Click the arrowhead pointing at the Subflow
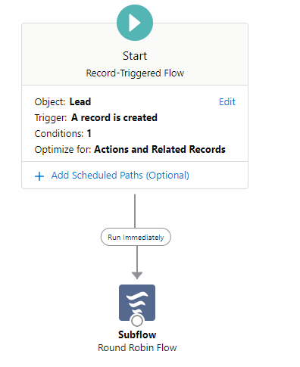Viewport: 300px width, 367px height. [x=137, y=275]
